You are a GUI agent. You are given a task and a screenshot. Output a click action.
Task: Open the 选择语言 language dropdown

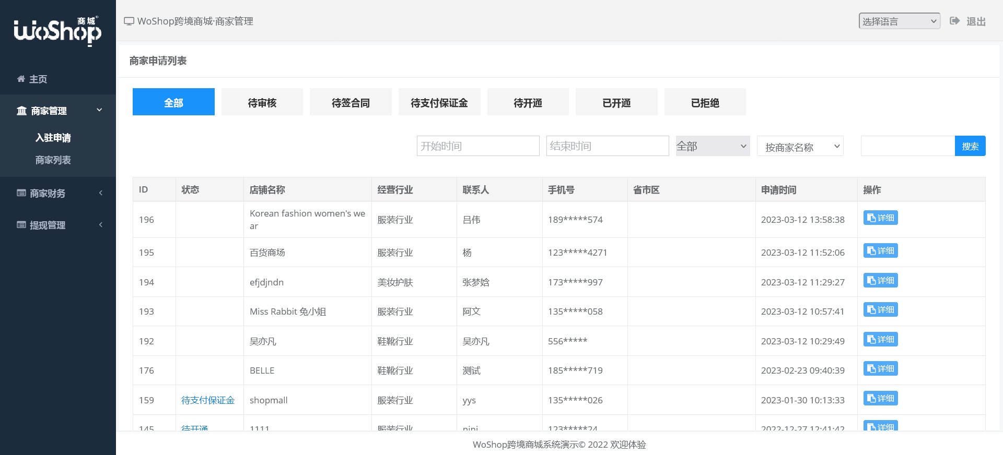pyautogui.click(x=899, y=21)
